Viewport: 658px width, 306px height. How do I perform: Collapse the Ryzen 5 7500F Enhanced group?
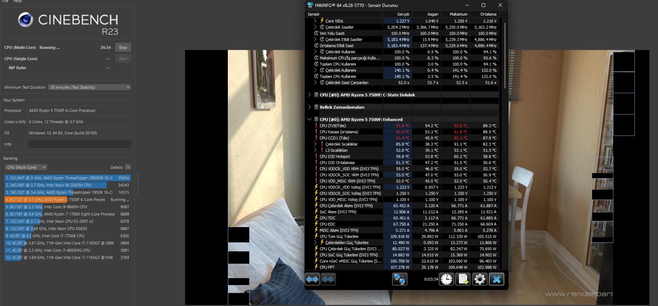pyautogui.click(x=309, y=120)
